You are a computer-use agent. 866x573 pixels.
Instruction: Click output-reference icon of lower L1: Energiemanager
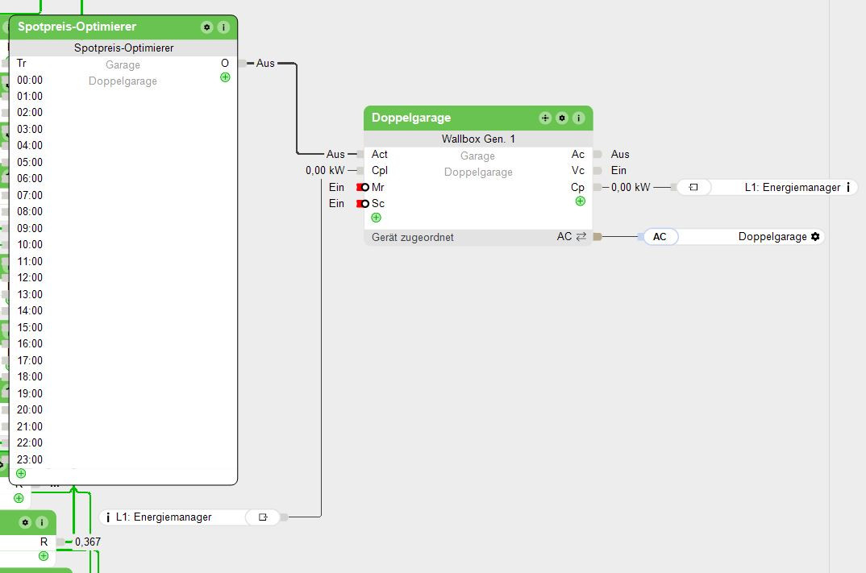click(x=263, y=518)
